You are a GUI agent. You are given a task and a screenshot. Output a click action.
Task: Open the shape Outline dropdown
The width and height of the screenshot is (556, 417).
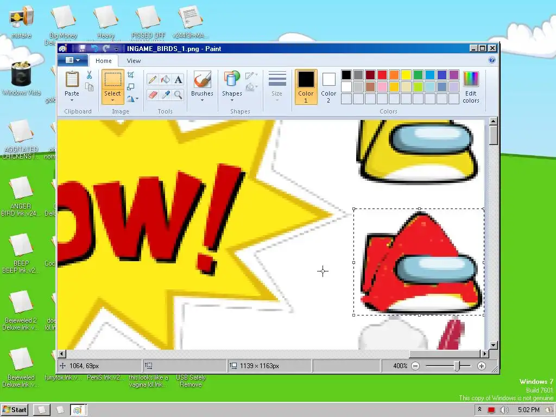point(251,75)
